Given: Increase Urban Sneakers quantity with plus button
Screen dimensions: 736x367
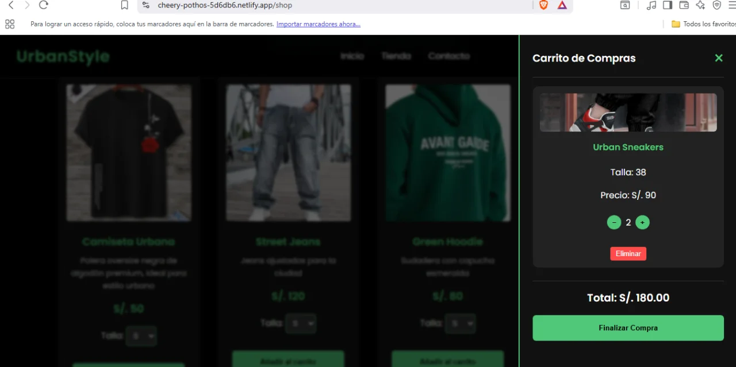Looking at the screenshot, I should pos(642,222).
